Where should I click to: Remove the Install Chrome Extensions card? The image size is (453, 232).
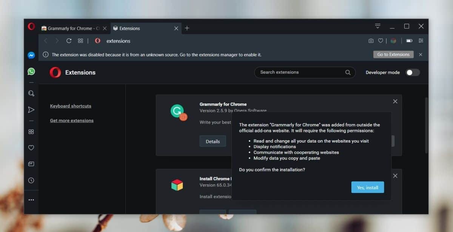[x=395, y=176]
